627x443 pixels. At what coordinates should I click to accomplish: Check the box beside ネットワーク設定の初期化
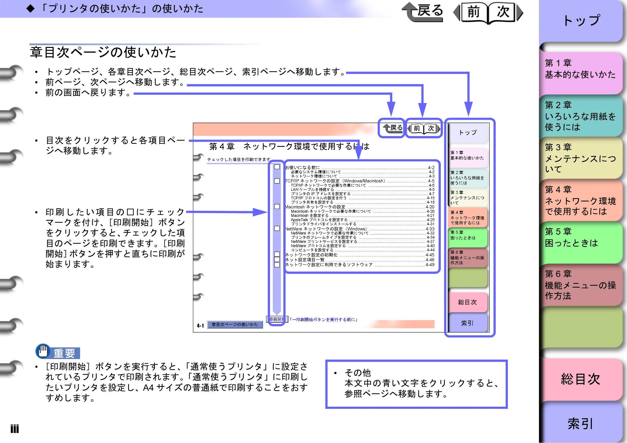point(277,254)
